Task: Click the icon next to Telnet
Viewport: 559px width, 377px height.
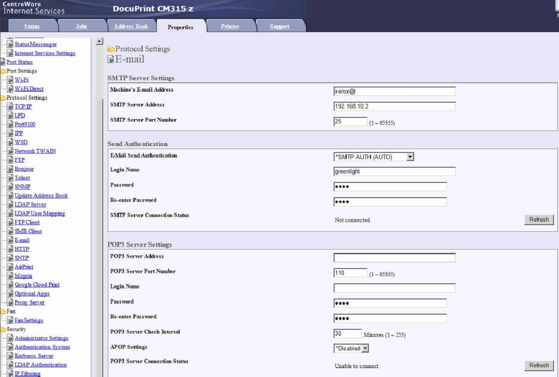Action: [x=11, y=178]
